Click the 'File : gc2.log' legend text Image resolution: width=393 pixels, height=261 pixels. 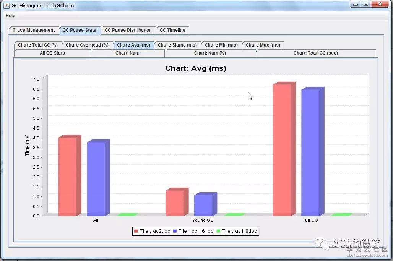[155, 231]
